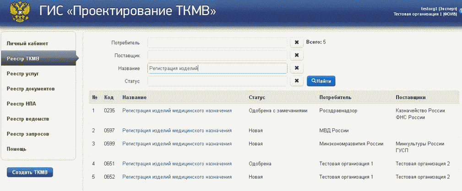The image size is (462, 191).
Task: Clear the Статус filter with X
Action: pos(296,81)
